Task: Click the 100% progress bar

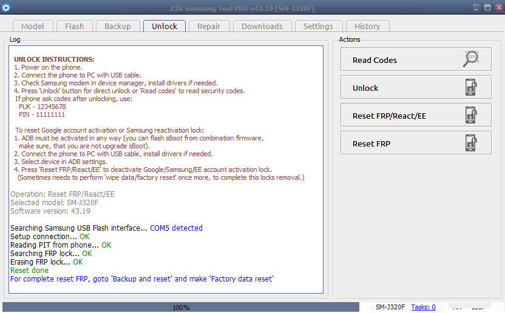Action: [x=181, y=307]
